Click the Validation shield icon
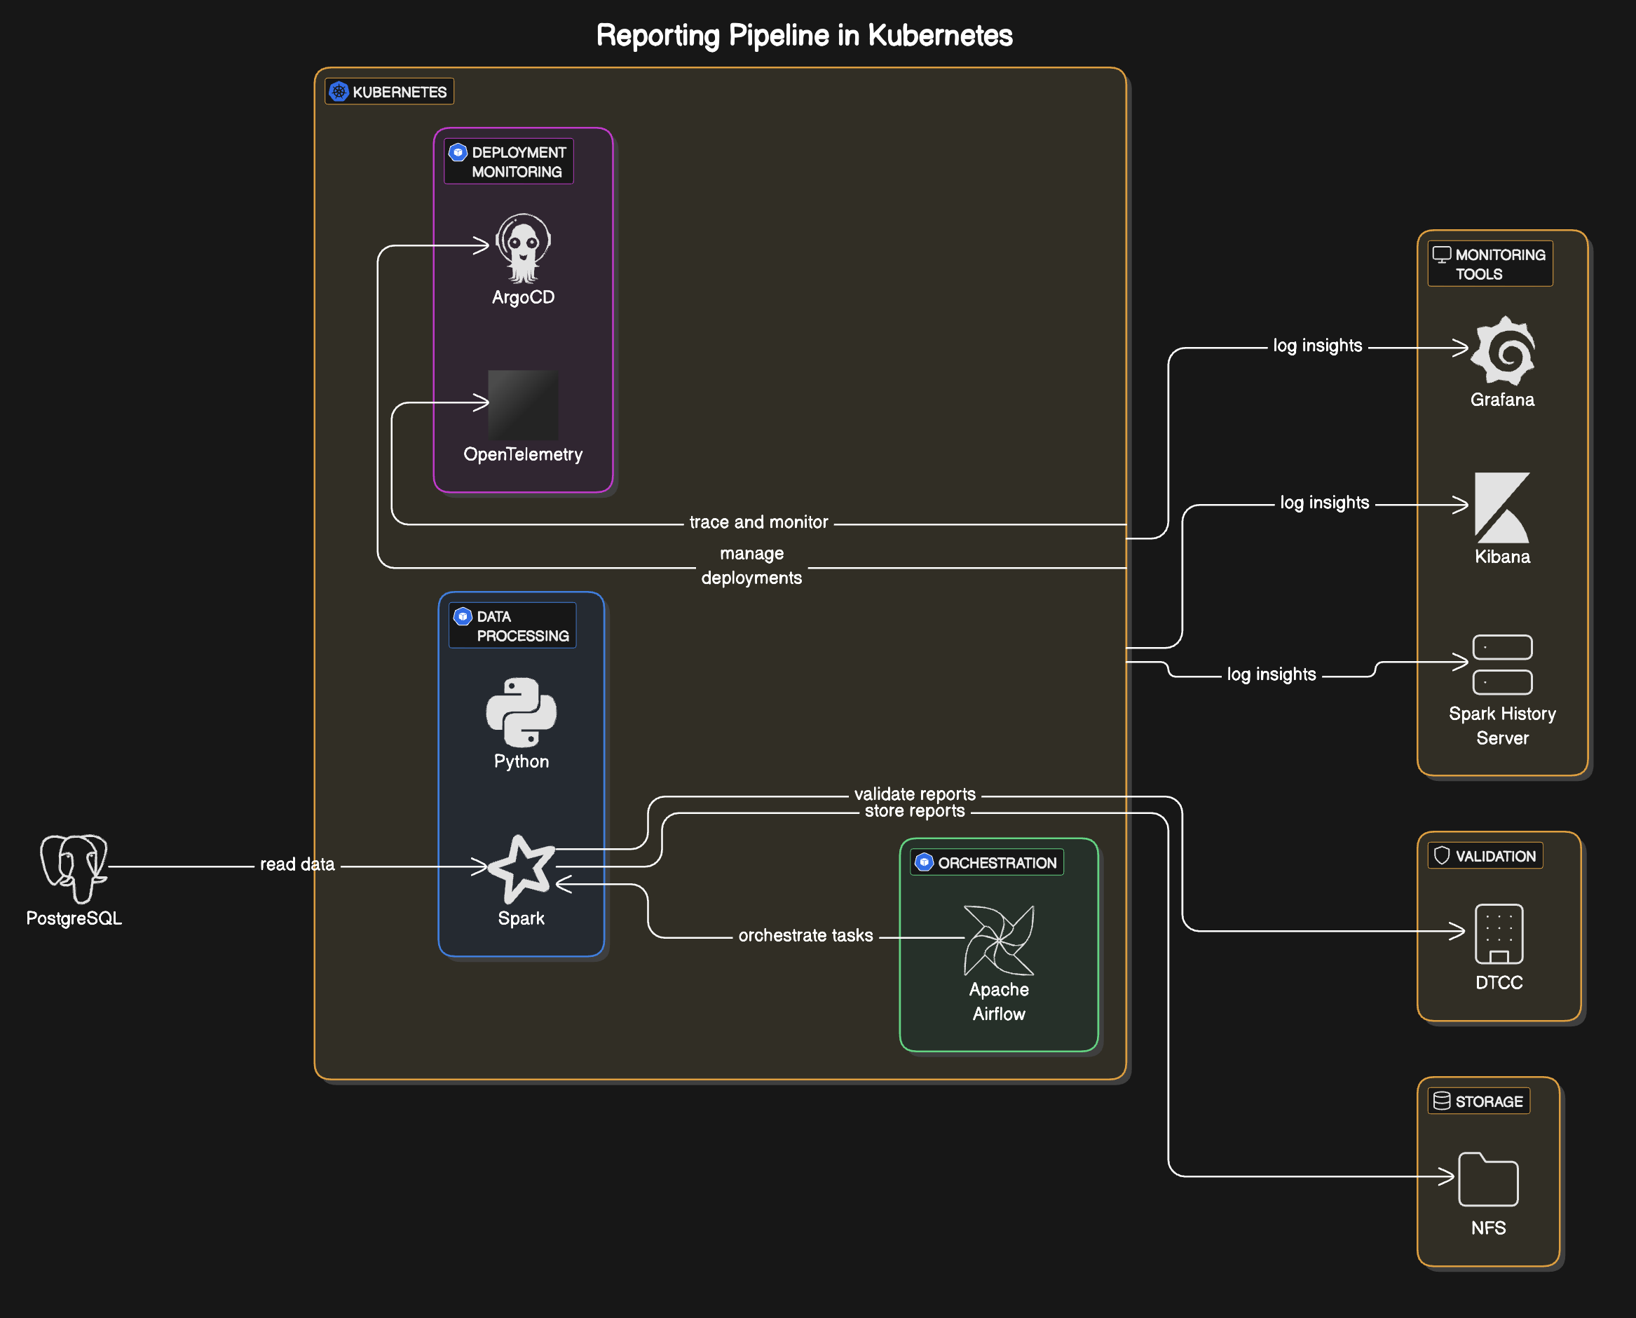Screen dimensions: 1636x1318 1442,855
